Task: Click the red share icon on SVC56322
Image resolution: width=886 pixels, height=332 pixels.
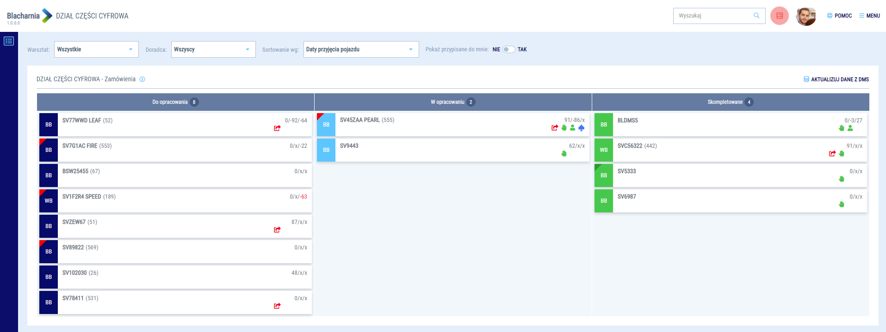Action: click(832, 154)
